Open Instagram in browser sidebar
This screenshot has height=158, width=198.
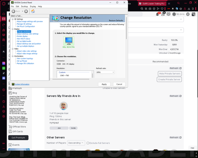(x=4, y=63)
